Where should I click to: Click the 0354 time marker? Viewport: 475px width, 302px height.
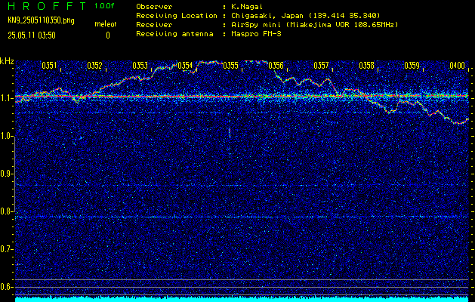click(x=185, y=66)
